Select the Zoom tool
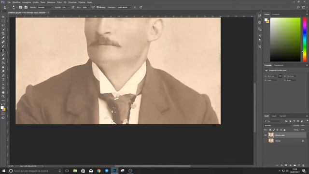Viewport: 309px width, 174px height. (3, 96)
